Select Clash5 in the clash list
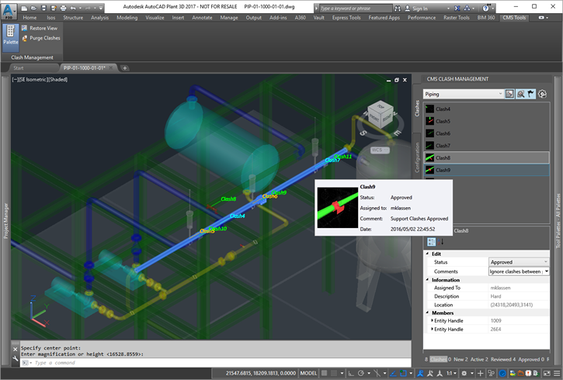Image resolution: width=563 pixels, height=380 pixels. [487, 121]
